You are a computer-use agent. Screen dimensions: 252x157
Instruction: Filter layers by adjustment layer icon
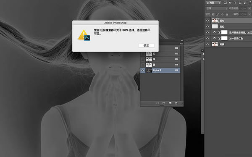pos(230,3)
